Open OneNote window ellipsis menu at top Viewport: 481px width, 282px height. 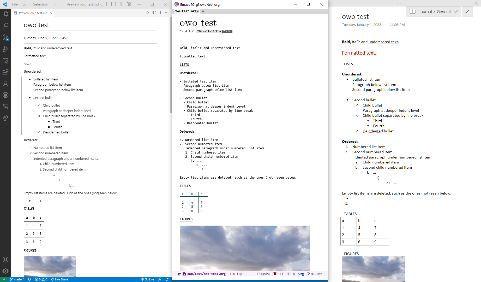click(399, 3)
